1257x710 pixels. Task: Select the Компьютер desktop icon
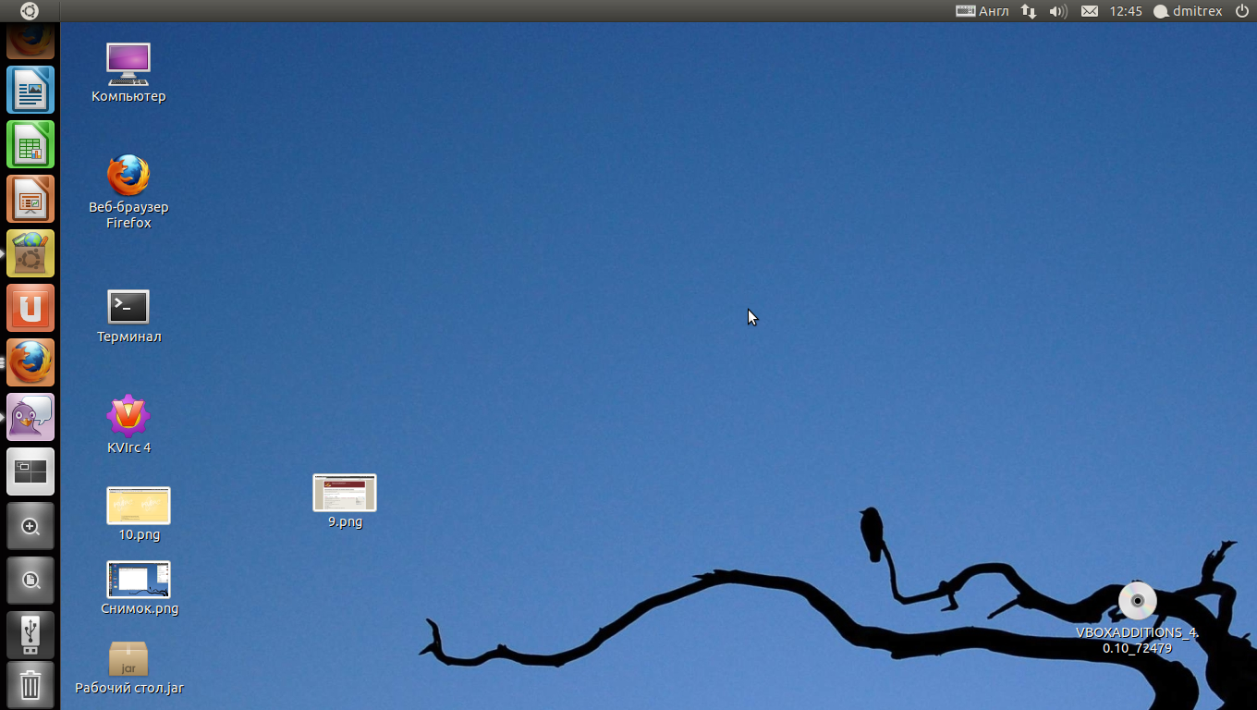click(128, 73)
